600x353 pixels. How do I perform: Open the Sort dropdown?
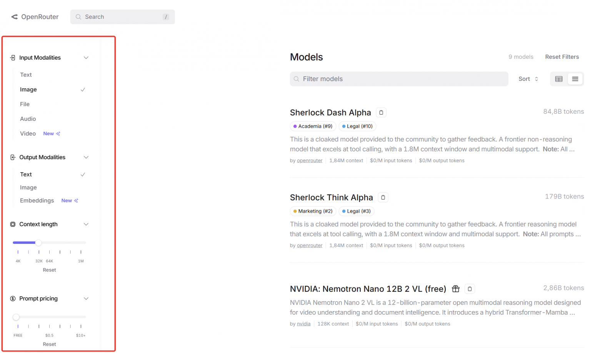528,79
